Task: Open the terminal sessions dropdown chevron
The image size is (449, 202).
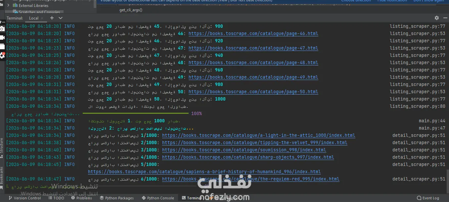Action: pyautogui.click(x=60, y=18)
